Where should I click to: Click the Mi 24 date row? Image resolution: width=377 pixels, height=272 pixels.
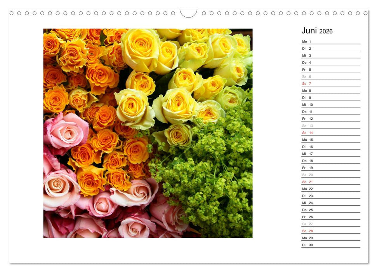pyautogui.click(x=330, y=202)
